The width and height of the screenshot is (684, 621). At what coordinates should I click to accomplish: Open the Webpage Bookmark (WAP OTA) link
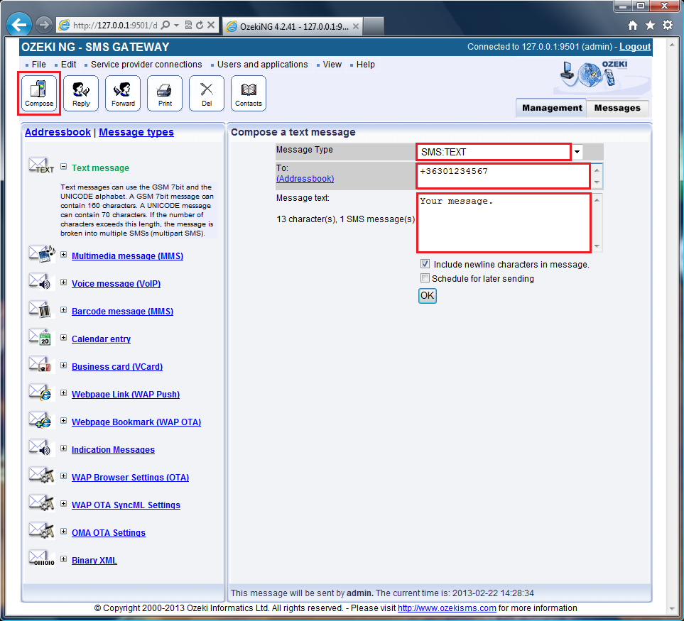136,422
